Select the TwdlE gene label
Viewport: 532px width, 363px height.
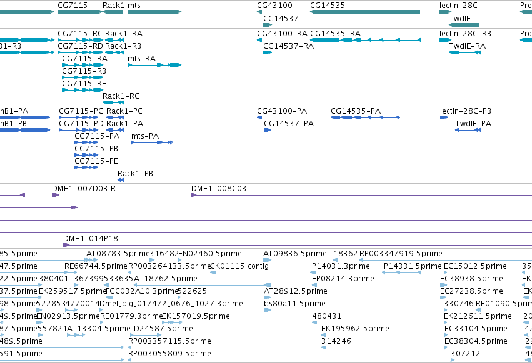pos(459,19)
